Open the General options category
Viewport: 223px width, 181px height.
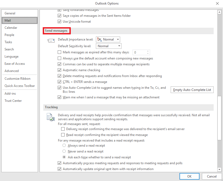[x=19, y=13]
